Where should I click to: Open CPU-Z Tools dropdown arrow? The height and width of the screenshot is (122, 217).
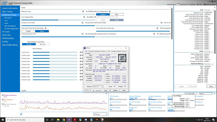110,90
